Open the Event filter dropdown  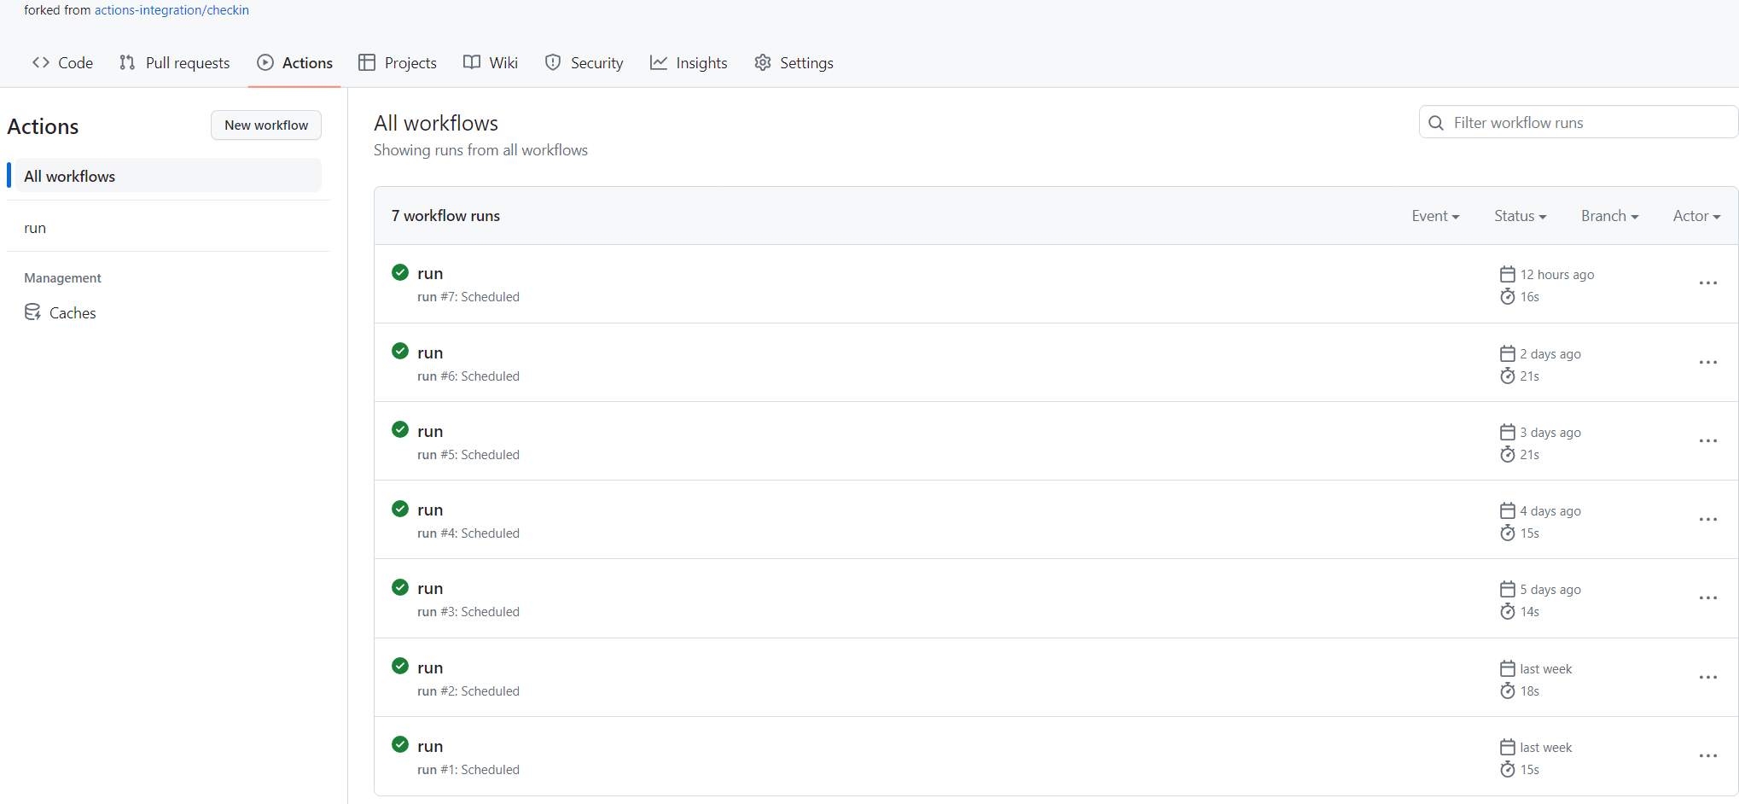[x=1435, y=216]
